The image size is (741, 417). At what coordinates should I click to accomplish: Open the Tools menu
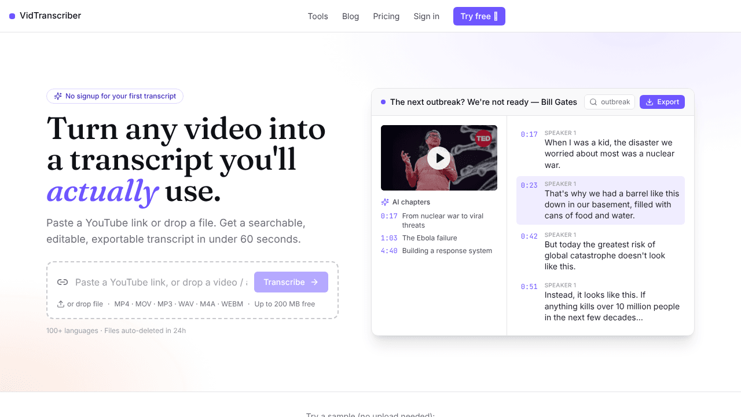click(318, 16)
